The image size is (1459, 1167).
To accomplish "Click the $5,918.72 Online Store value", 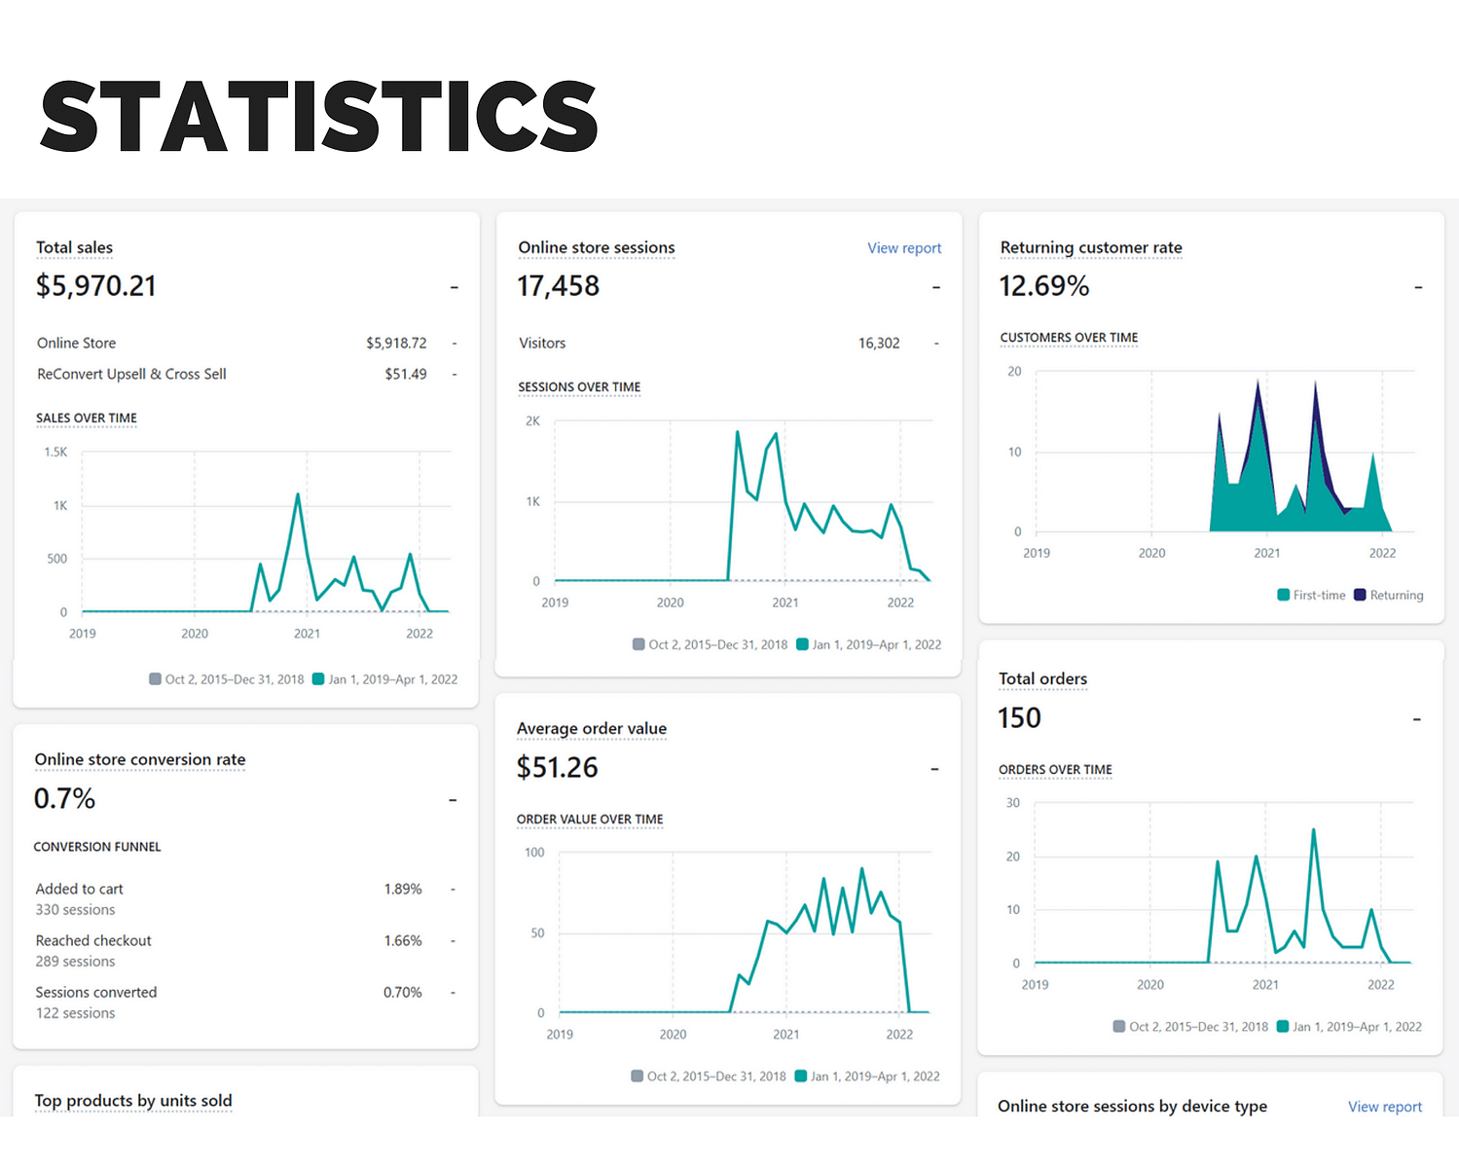I will [x=396, y=344].
